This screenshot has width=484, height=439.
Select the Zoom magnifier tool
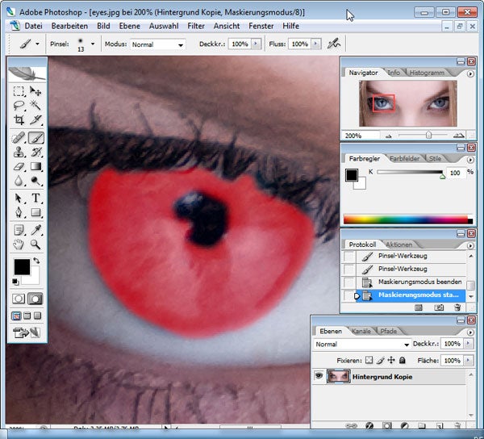[x=35, y=245]
